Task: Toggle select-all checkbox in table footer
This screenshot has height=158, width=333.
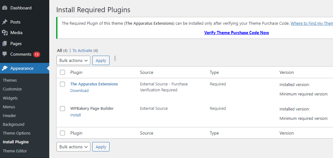Action: [x=62, y=133]
